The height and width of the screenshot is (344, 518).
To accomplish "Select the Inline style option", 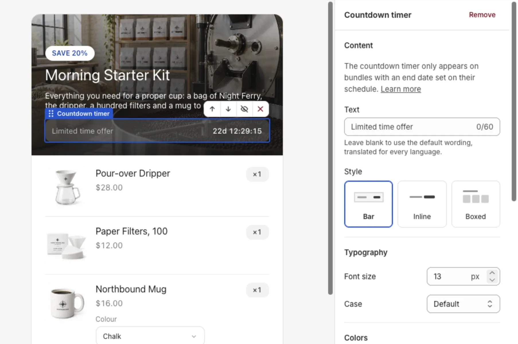I will tap(422, 204).
